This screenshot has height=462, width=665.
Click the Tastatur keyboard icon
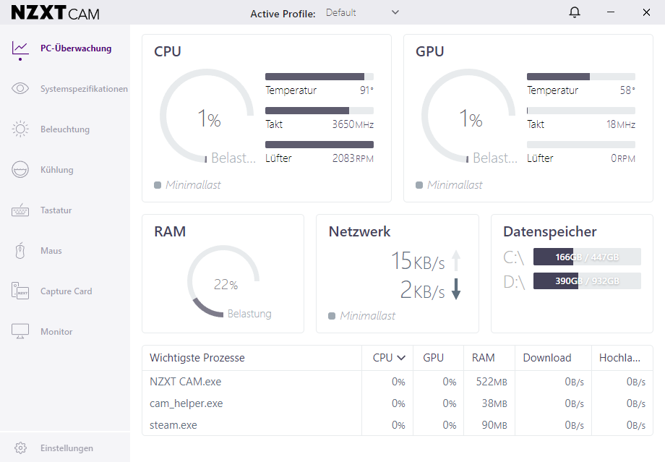click(20, 210)
